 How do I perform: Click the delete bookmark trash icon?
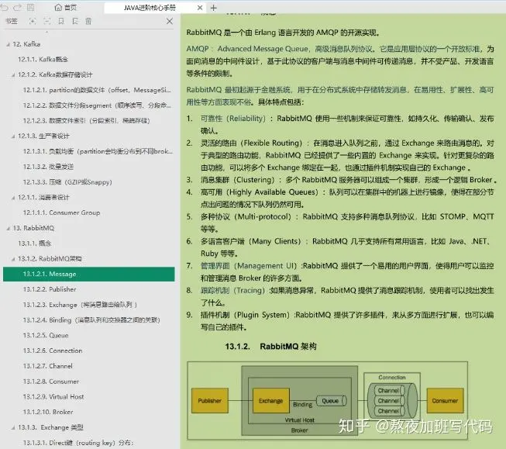(88, 21)
